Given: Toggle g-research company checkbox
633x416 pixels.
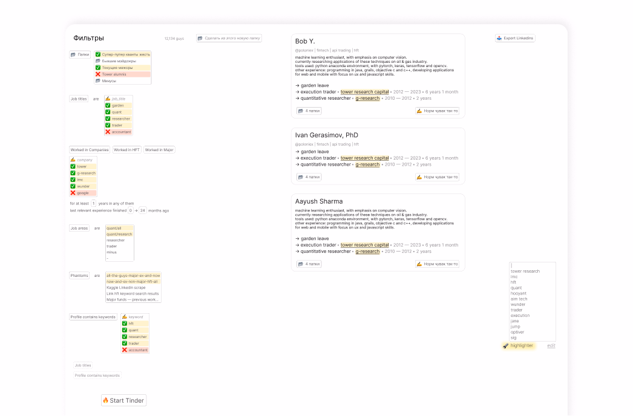Looking at the screenshot, I should coord(73,173).
